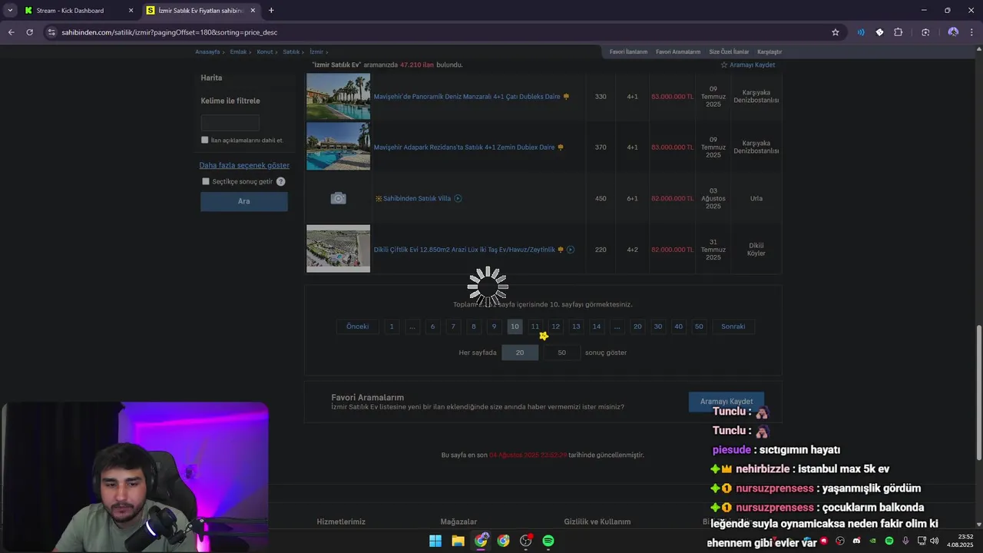Image resolution: width=983 pixels, height=553 pixels.
Task: Click the Satılık breadcrumb link
Action: (x=291, y=51)
